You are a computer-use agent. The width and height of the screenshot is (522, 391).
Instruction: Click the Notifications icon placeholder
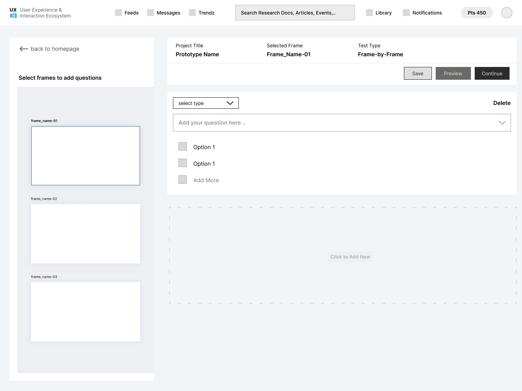(x=406, y=13)
